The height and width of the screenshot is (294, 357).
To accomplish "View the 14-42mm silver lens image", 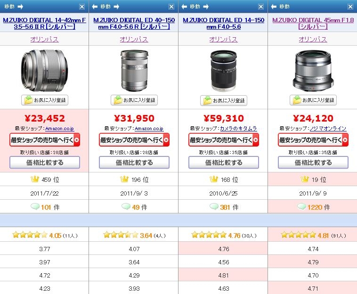I will [44, 70].
